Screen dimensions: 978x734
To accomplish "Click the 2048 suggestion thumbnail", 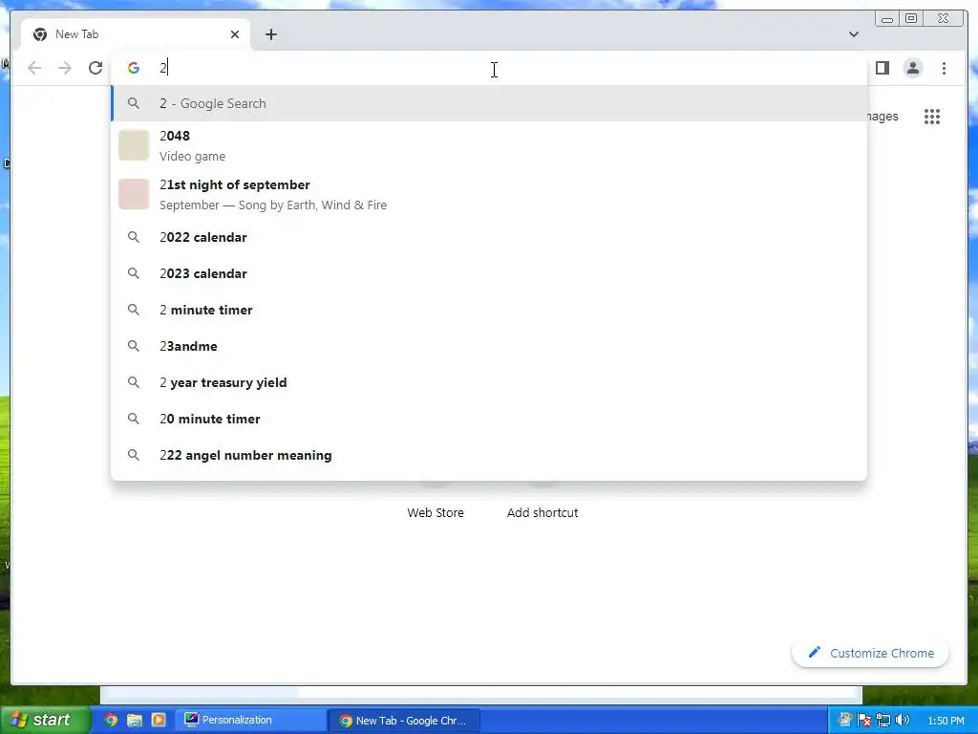I will 134,145.
